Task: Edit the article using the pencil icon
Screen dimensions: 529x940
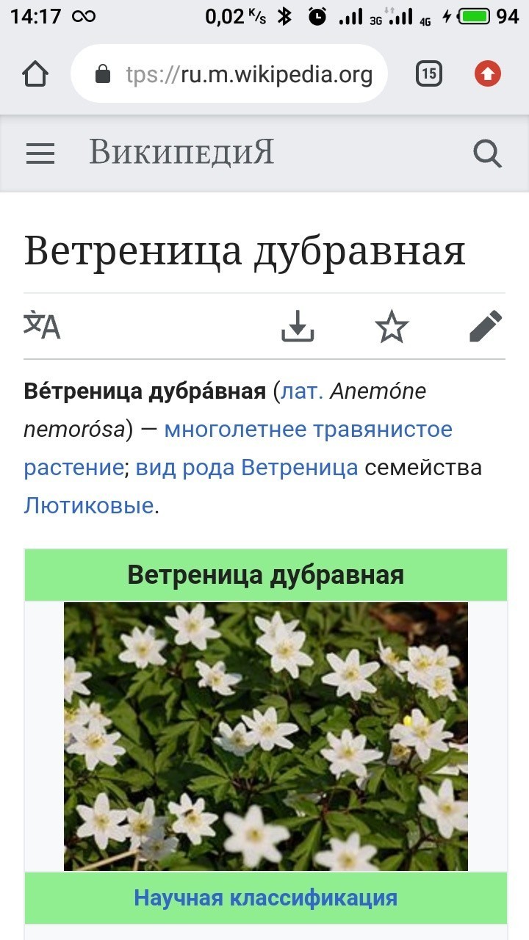Action: tap(486, 326)
